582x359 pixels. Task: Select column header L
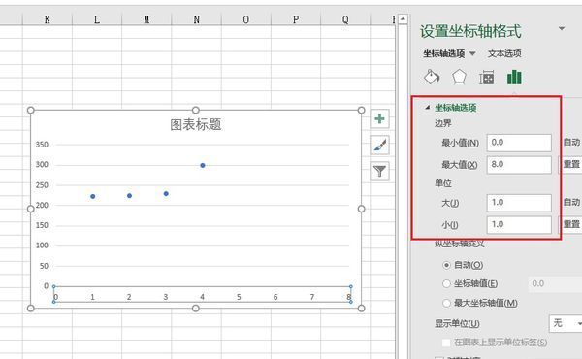(x=97, y=19)
